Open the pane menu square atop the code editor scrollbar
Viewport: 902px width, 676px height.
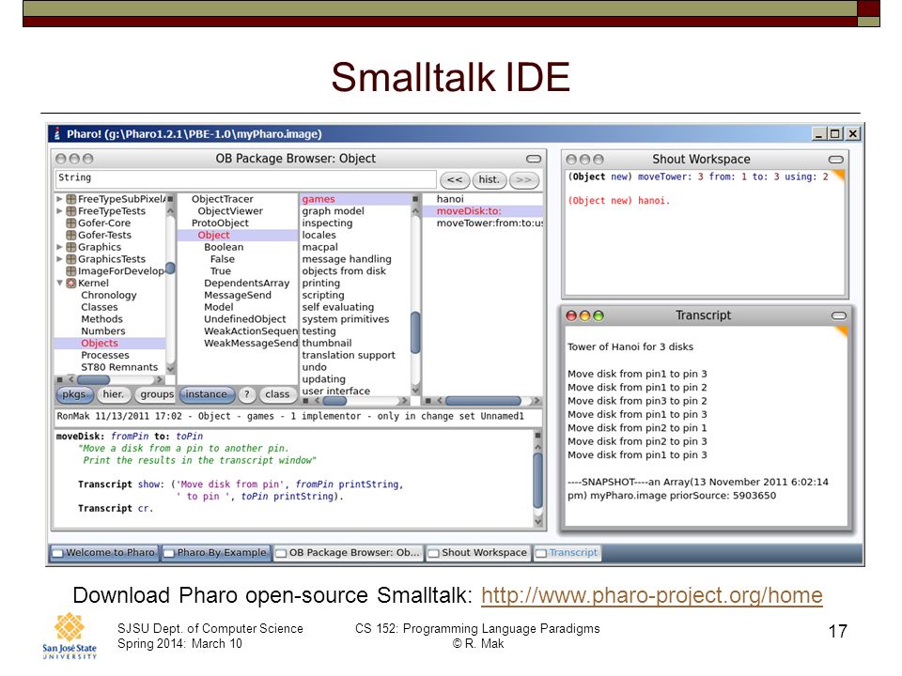click(x=537, y=435)
